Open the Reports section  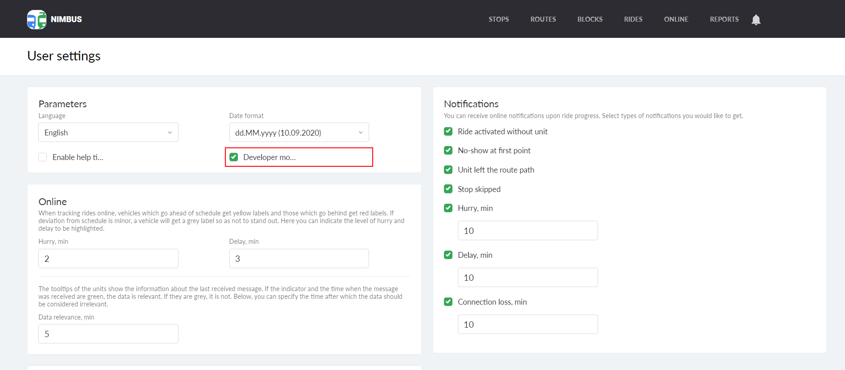(724, 19)
